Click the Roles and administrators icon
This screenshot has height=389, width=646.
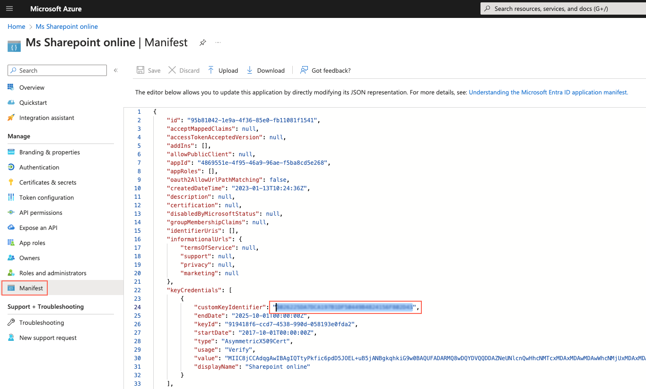click(x=11, y=273)
